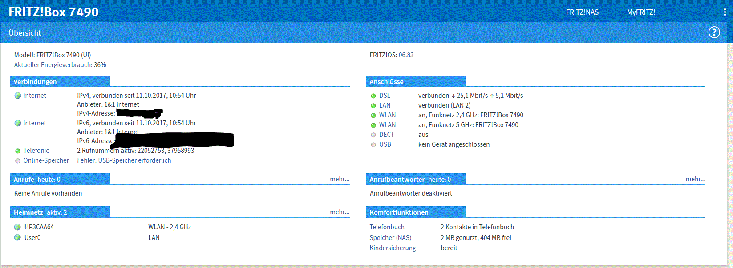This screenshot has height=268, width=733.
Task: Click Modell: FRITZ!Box 7490 (UI) text
Action: pyautogui.click(x=53, y=55)
